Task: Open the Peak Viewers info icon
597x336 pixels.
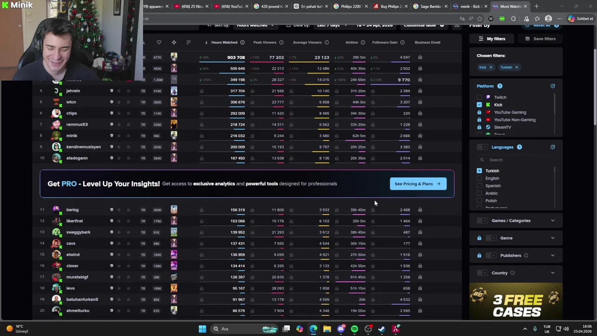Action: click(281, 42)
